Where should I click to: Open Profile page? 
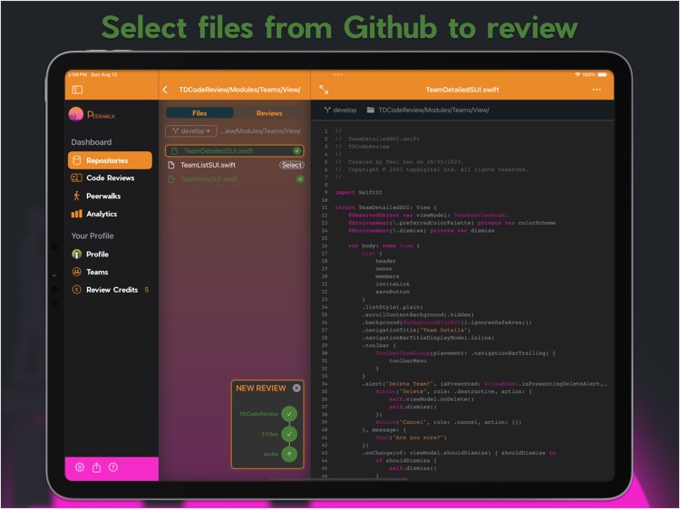point(97,254)
